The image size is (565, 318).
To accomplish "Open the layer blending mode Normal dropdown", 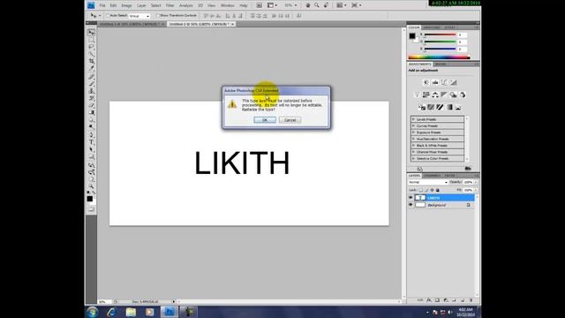I will [428, 183].
